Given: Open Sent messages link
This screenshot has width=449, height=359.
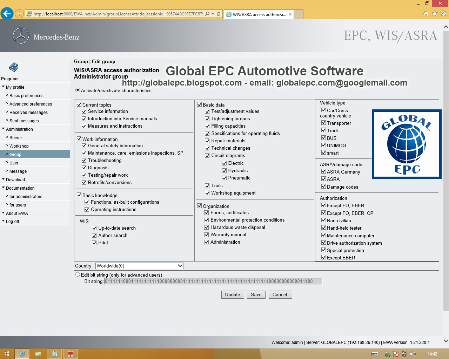Looking at the screenshot, I should point(24,121).
